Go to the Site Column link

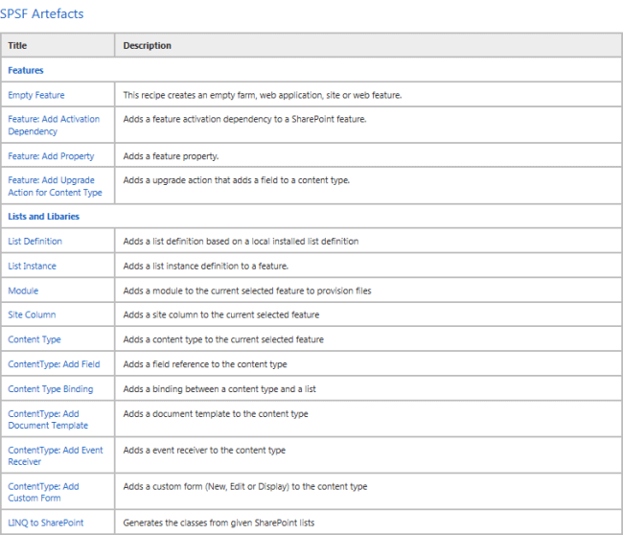32,314
